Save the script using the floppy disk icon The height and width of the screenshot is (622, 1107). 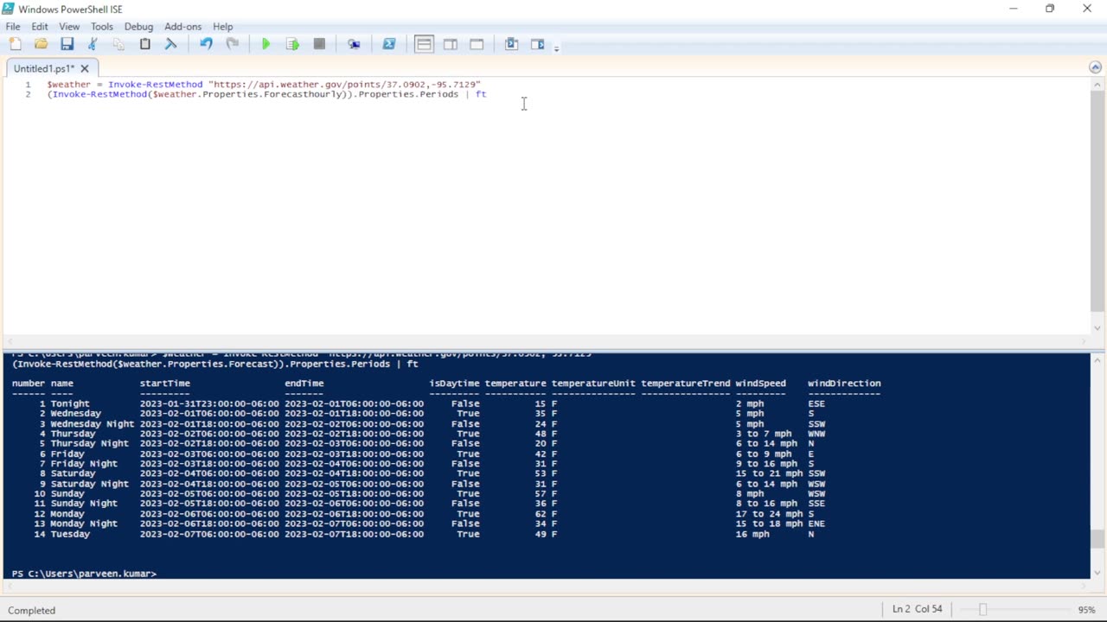[x=67, y=44]
